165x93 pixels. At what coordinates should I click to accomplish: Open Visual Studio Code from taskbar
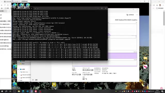coord(27,91)
